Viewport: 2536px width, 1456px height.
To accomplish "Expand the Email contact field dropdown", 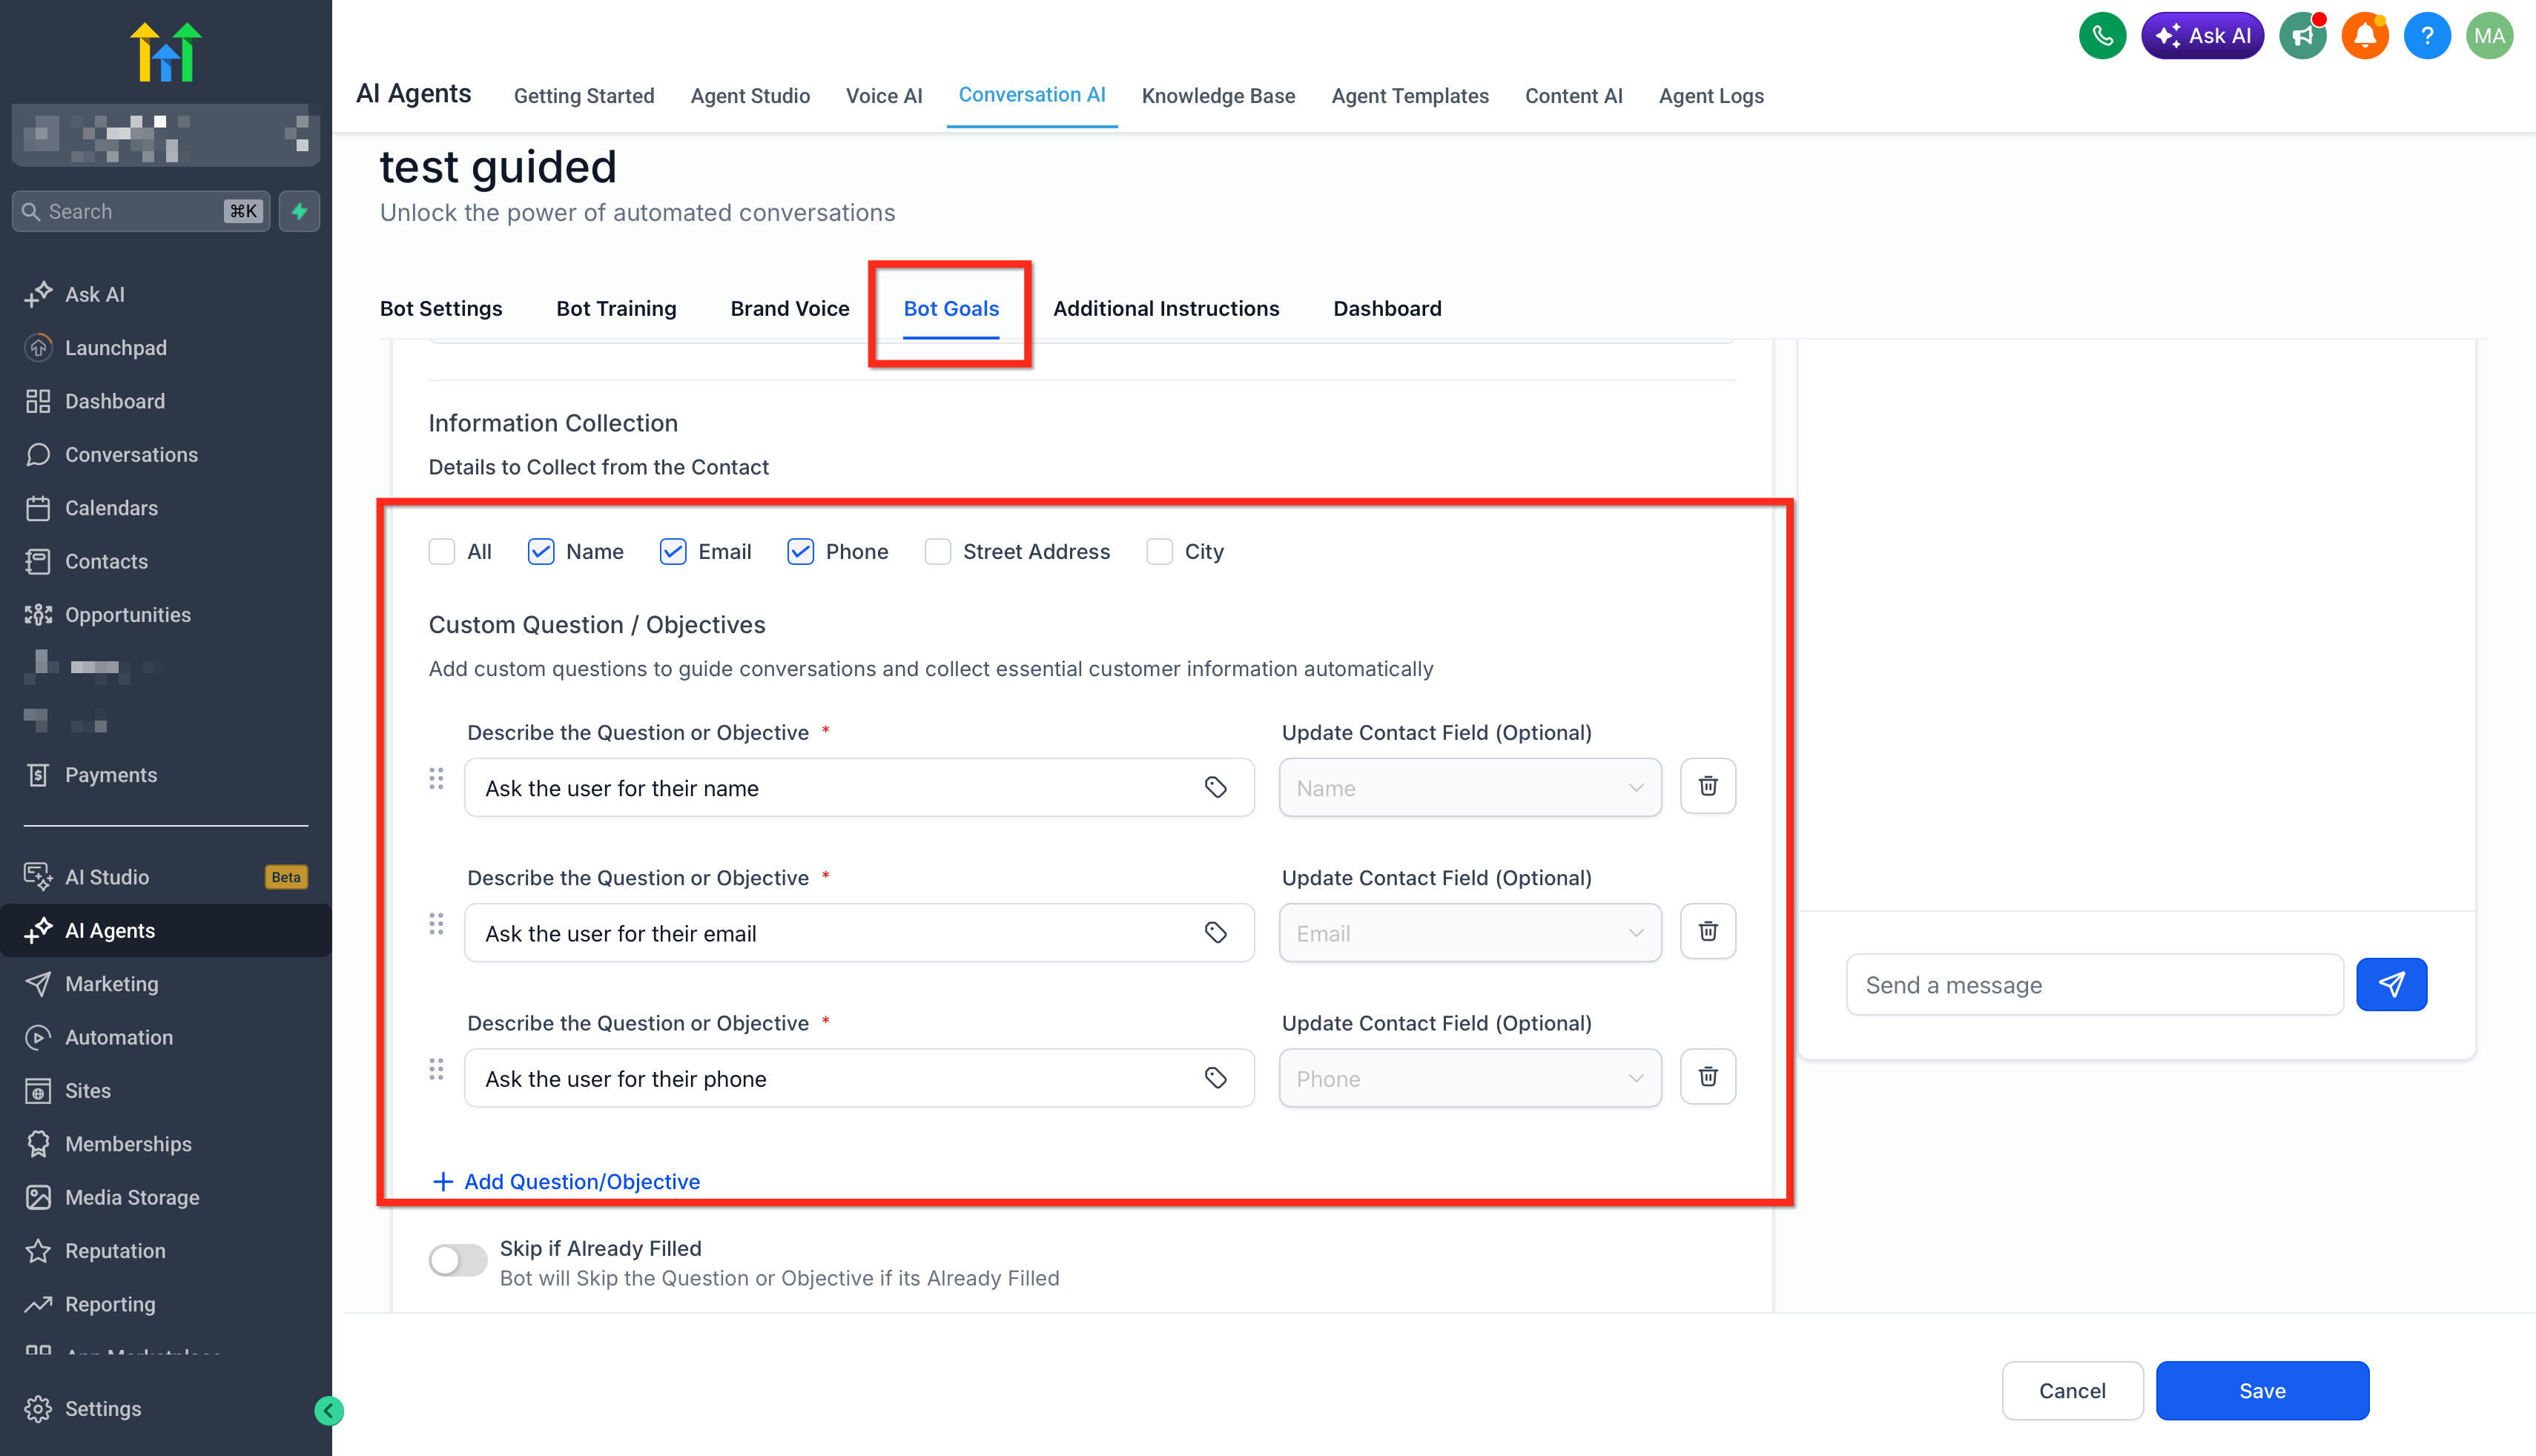I will (1469, 933).
